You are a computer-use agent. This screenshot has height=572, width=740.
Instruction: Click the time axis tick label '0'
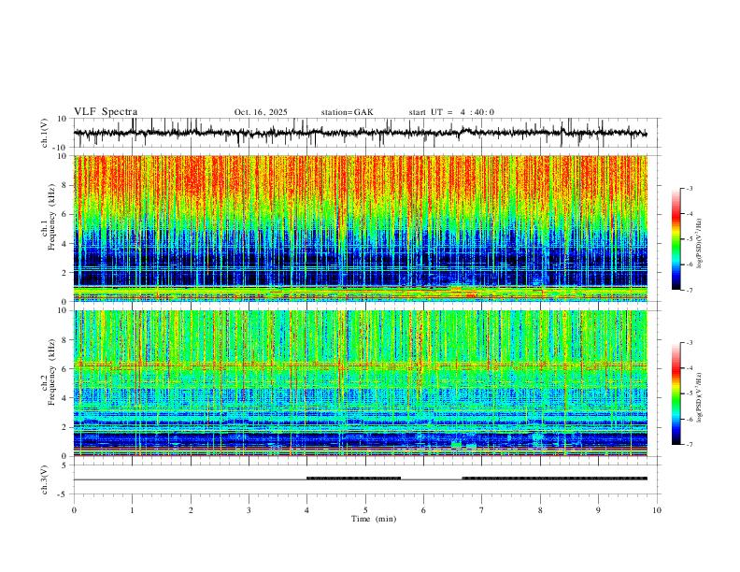[x=74, y=510]
